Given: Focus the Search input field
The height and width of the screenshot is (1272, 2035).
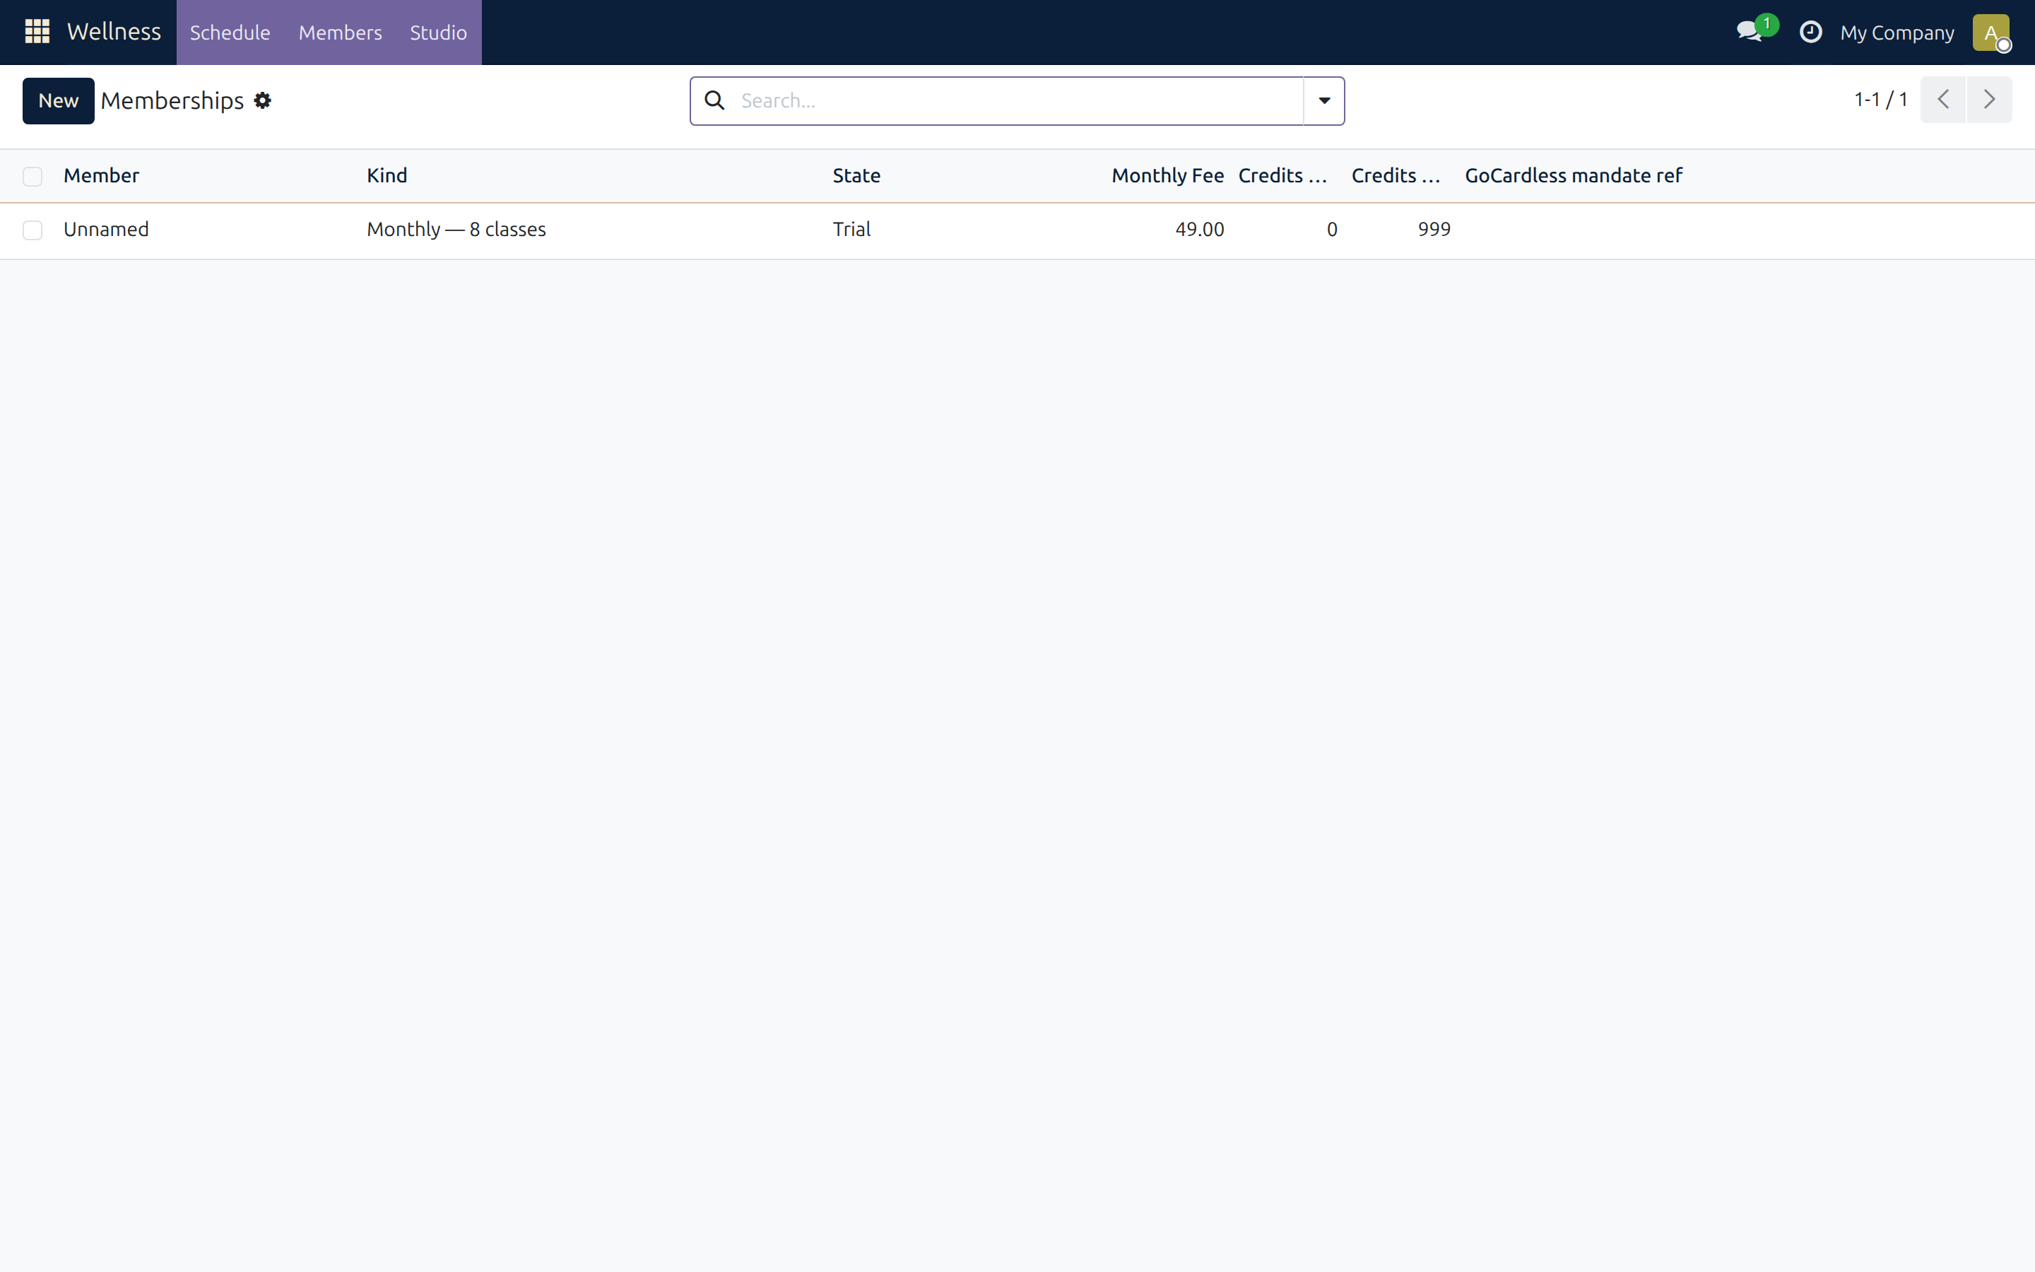Looking at the screenshot, I should [x=1017, y=101].
